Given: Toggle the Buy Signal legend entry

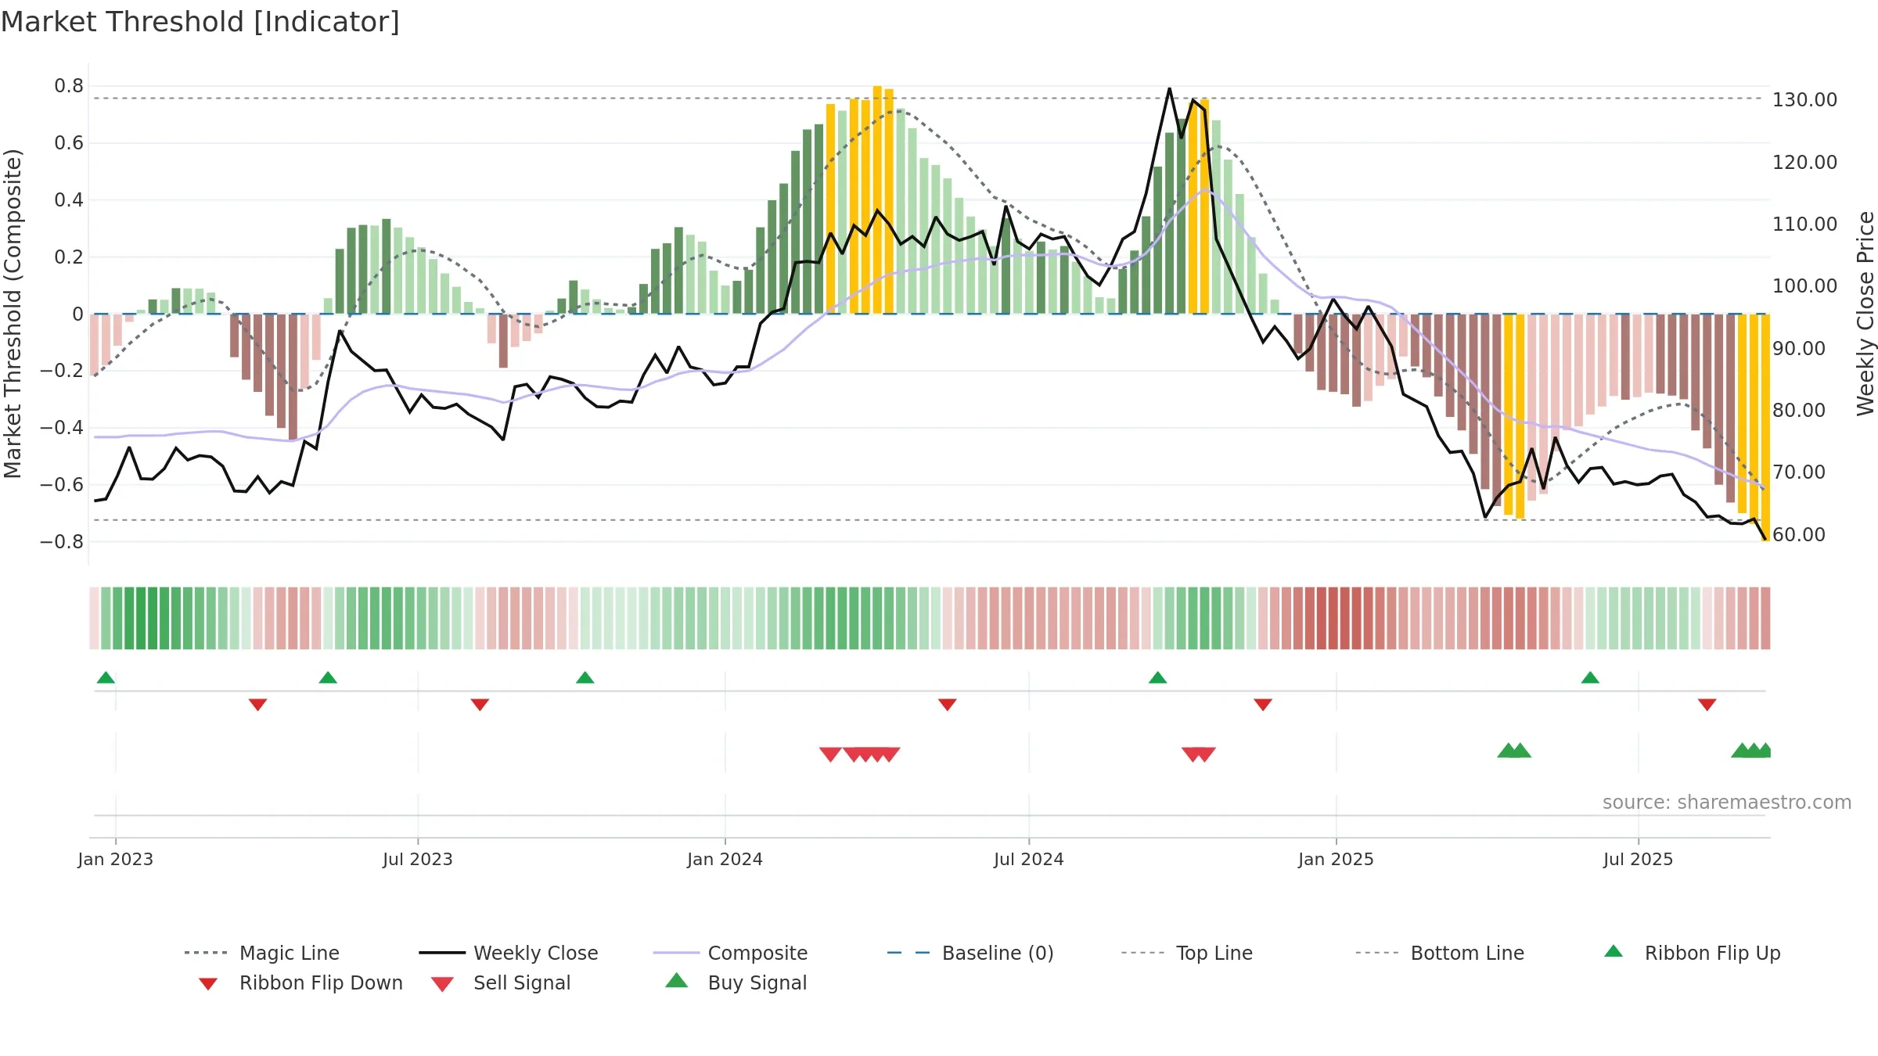Looking at the screenshot, I should coord(736,982).
